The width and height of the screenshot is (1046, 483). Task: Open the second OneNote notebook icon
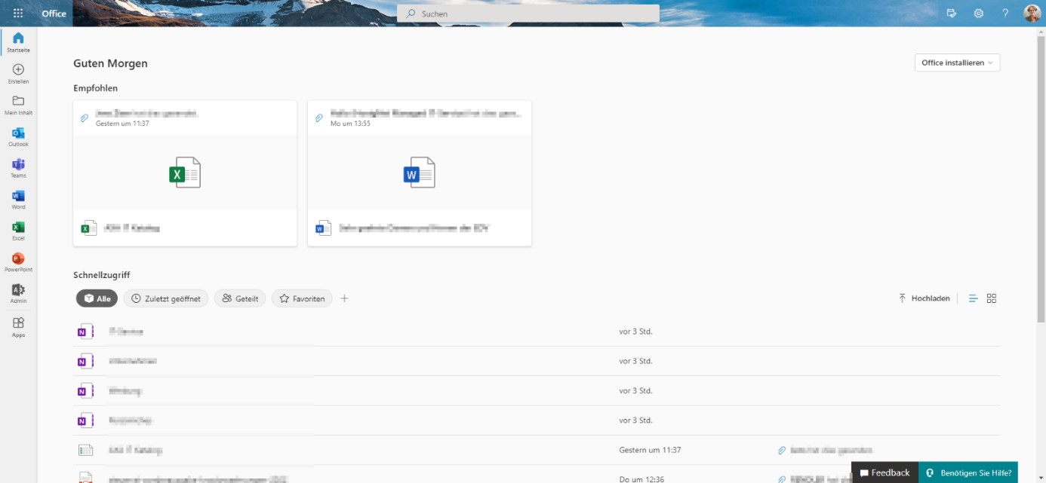tap(85, 361)
